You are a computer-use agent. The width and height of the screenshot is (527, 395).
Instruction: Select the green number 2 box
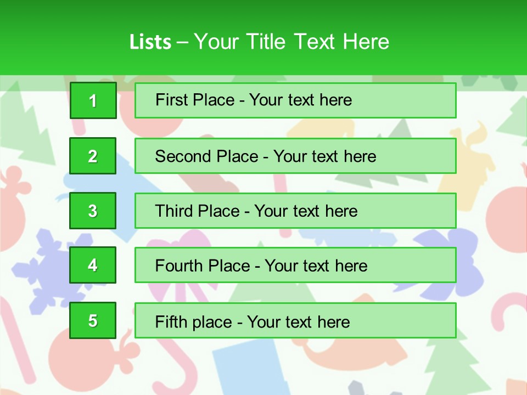point(93,156)
